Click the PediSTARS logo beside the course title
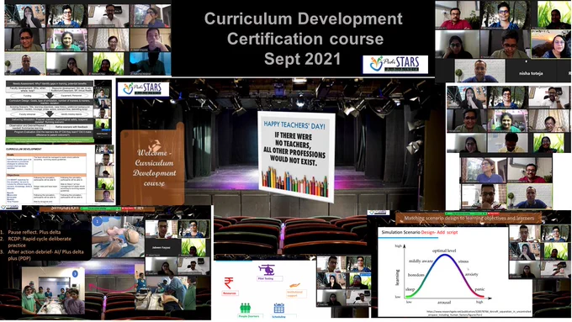The height and width of the screenshot is (322, 572). click(395, 65)
